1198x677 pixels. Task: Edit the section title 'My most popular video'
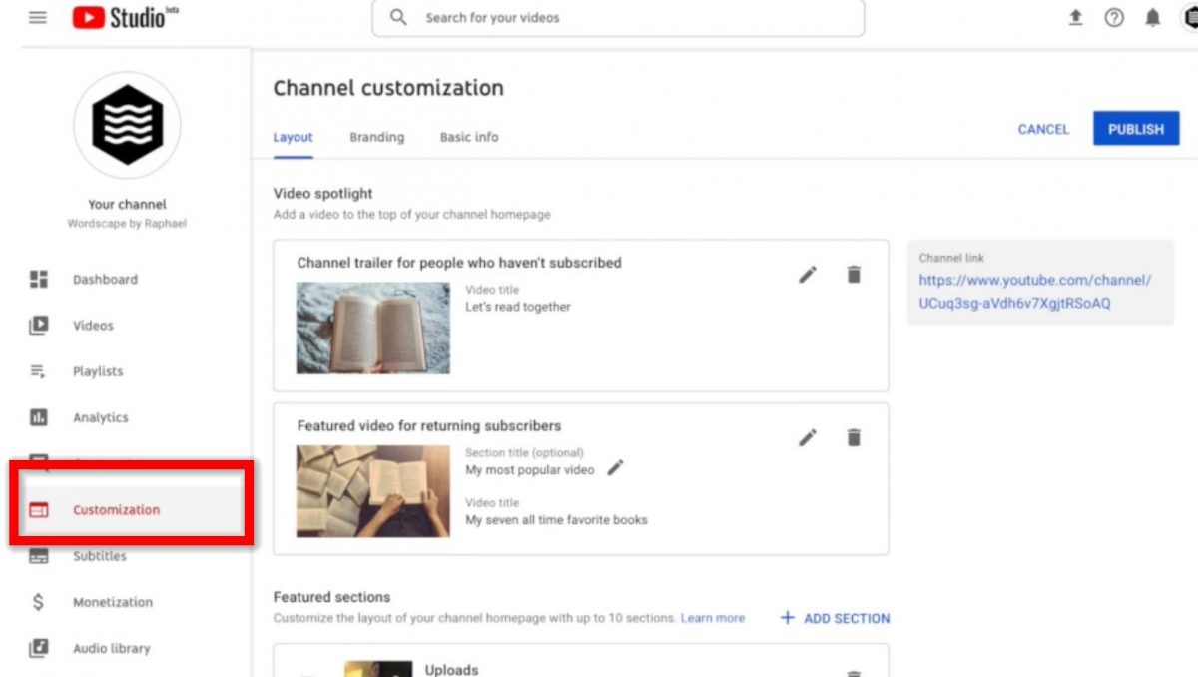[616, 468]
